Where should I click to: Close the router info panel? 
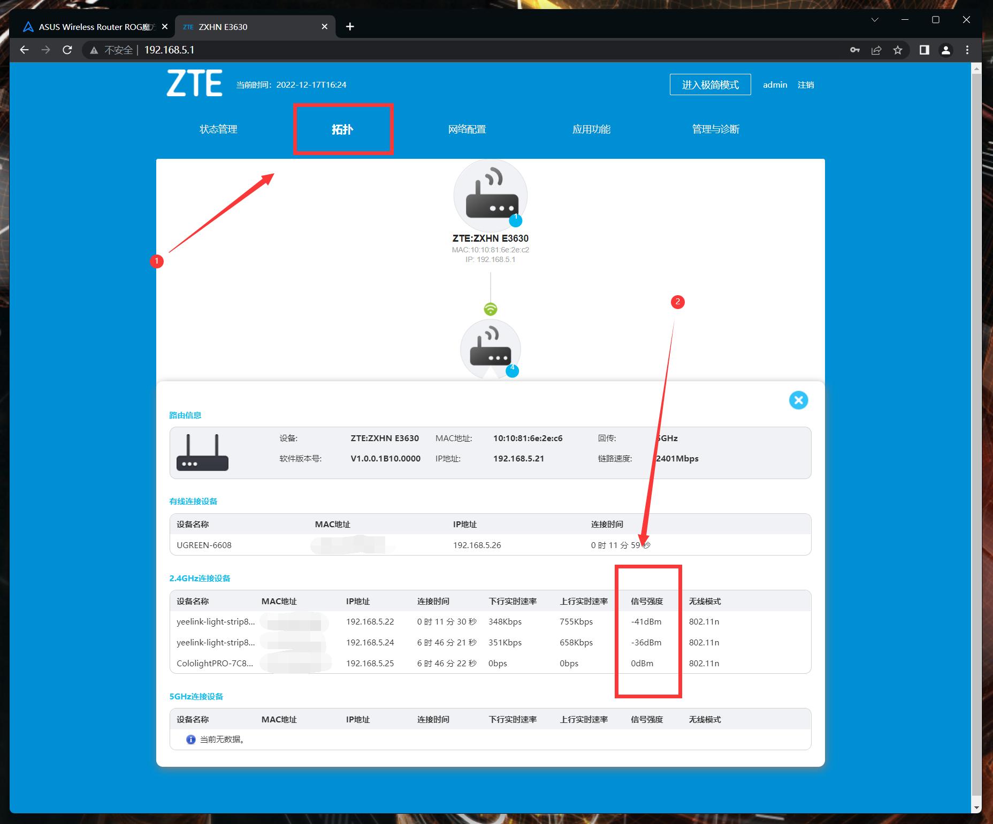tap(798, 400)
